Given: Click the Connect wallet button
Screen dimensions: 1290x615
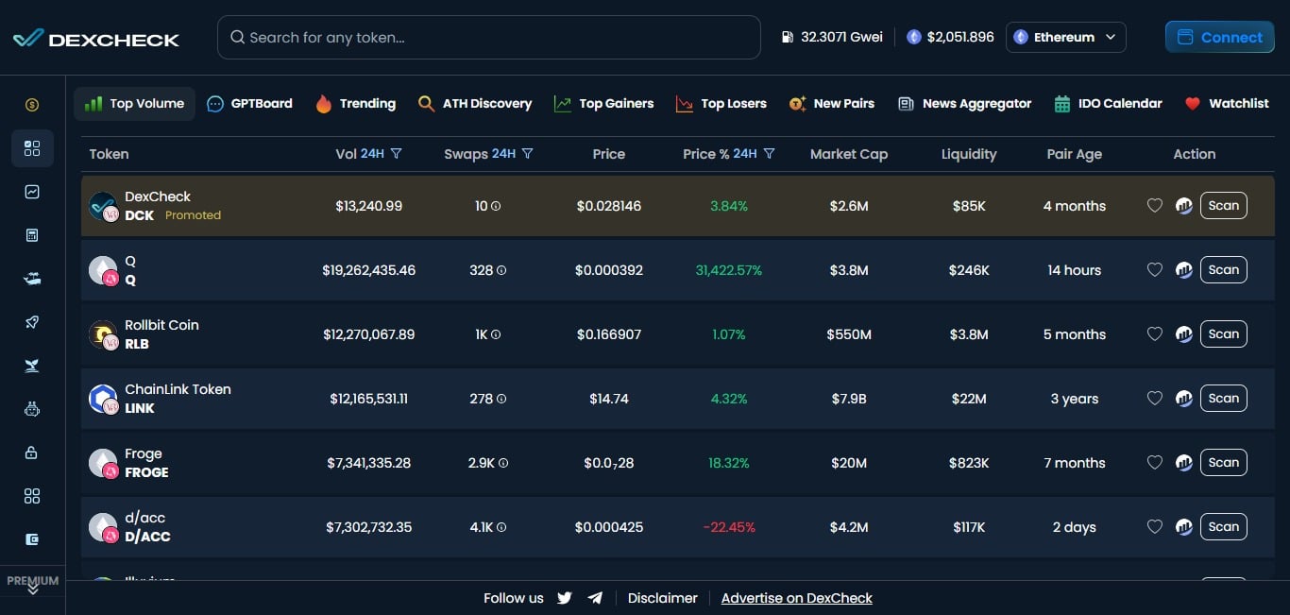Looking at the screenshot, I should 1219,38.
